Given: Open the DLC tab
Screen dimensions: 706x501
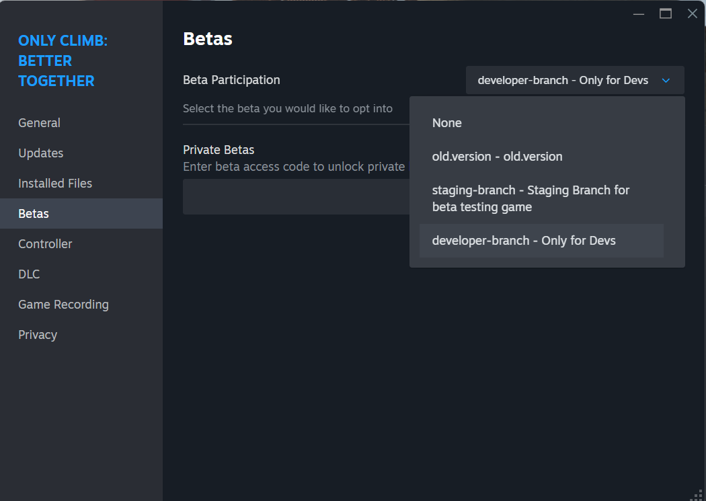Looking at the screenshot, I should 81,274.
